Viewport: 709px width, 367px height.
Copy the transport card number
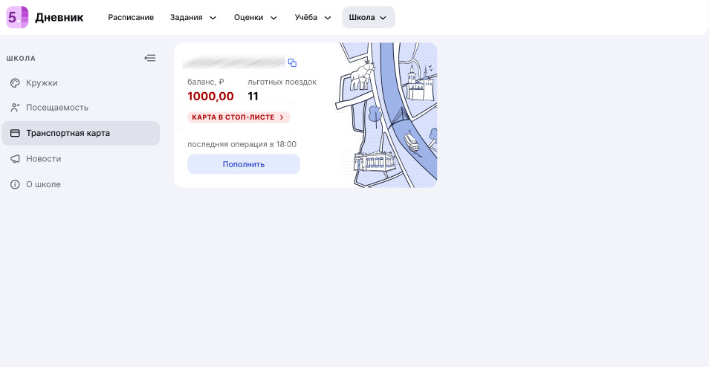coord(292,63)
